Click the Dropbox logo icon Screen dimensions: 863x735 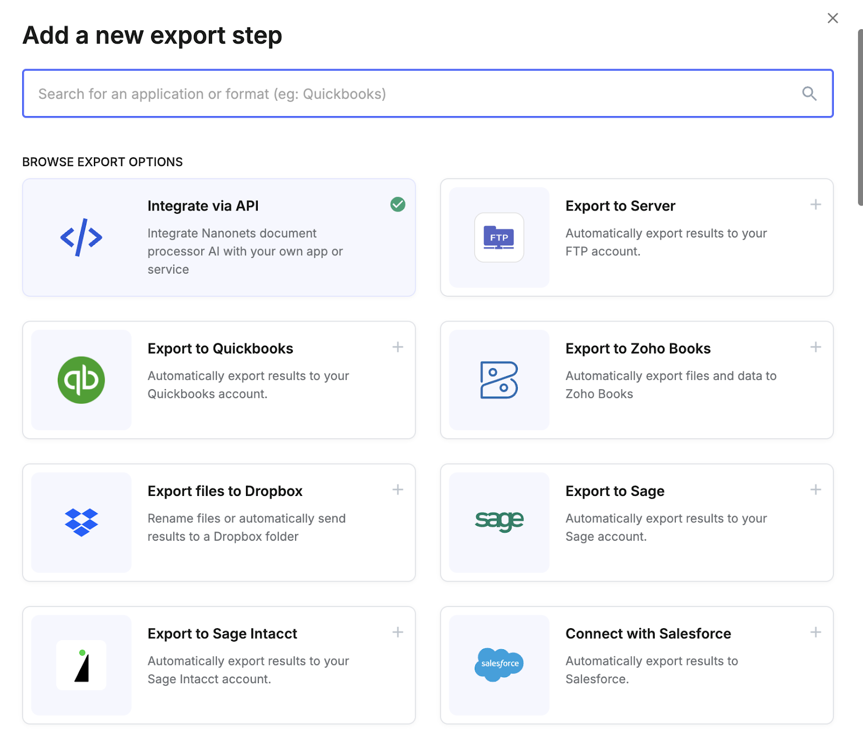pos(81,522)
